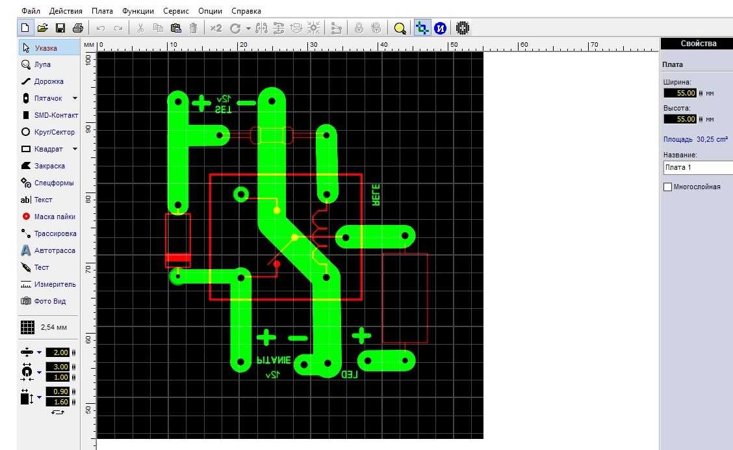Expand the Квадрат shape dropdown arrow

(75, 149)
